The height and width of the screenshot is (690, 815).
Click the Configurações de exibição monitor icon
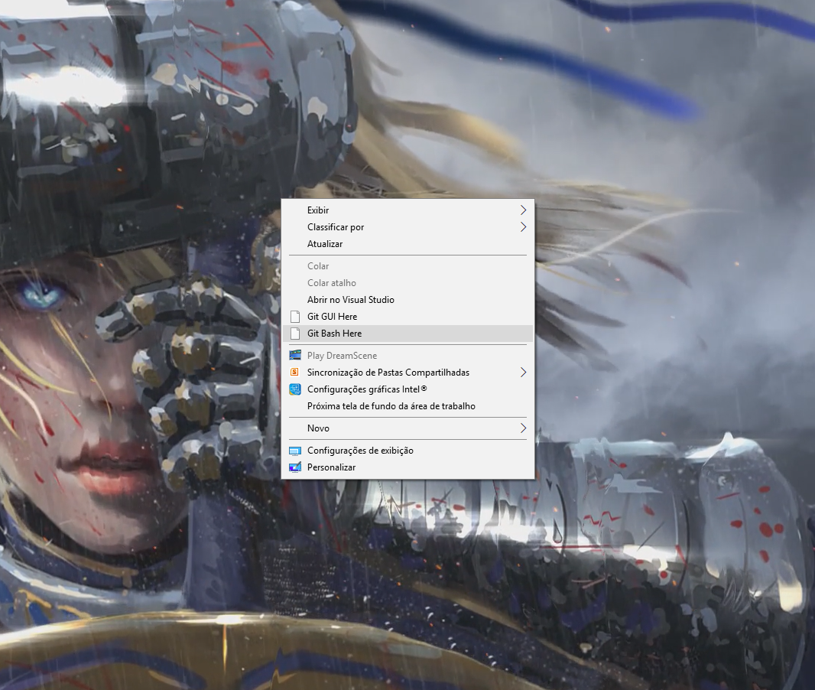tap(294, 451)
